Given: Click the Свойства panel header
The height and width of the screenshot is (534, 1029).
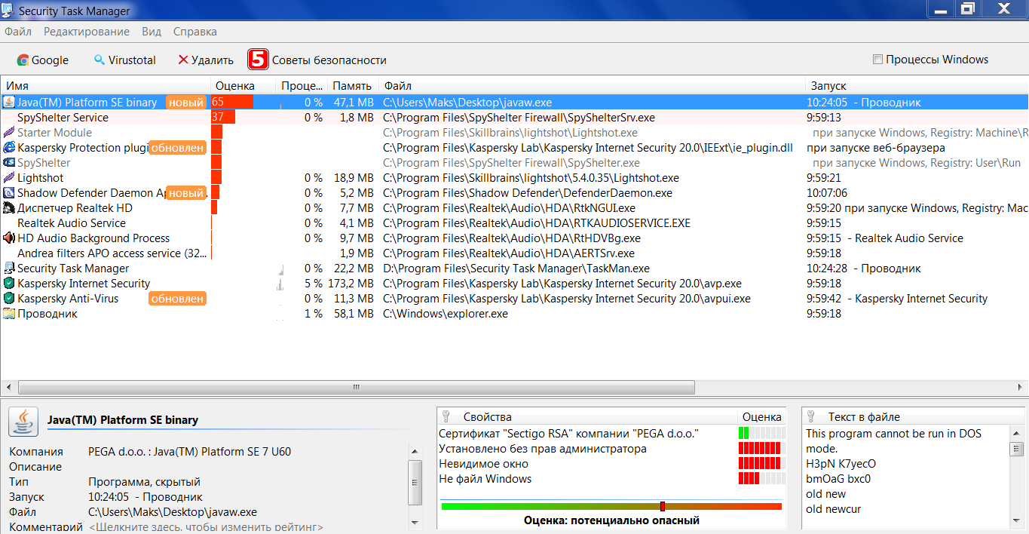Looking at the screenshot, I should 586,416.
